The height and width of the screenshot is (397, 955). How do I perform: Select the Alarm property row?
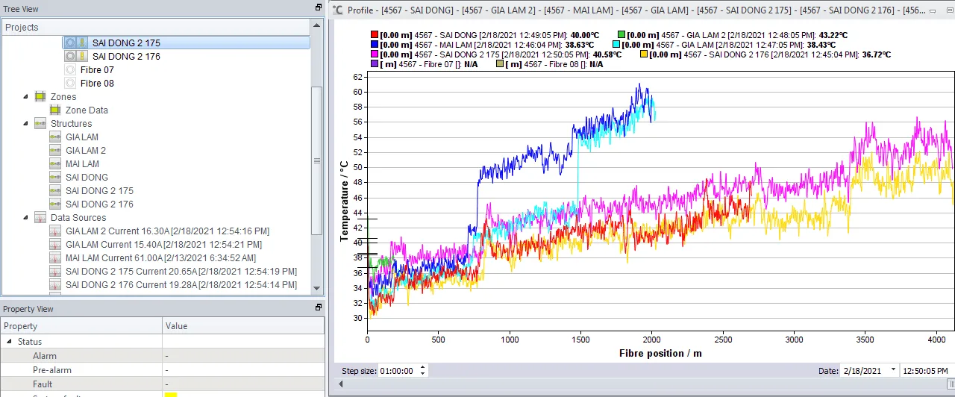[163, 356]
